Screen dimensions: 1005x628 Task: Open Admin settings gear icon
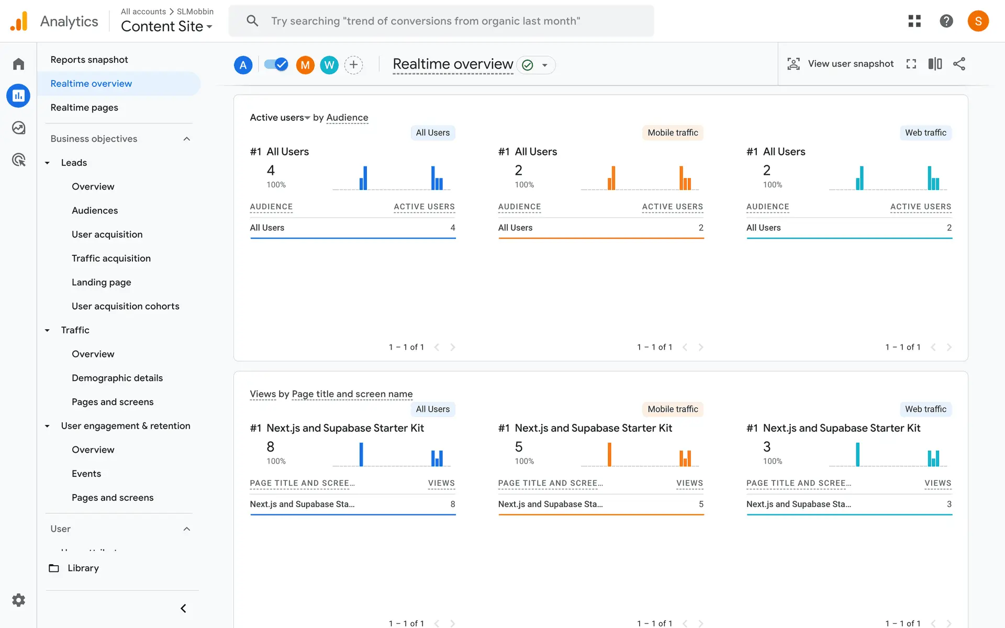[x=19, y=600]
